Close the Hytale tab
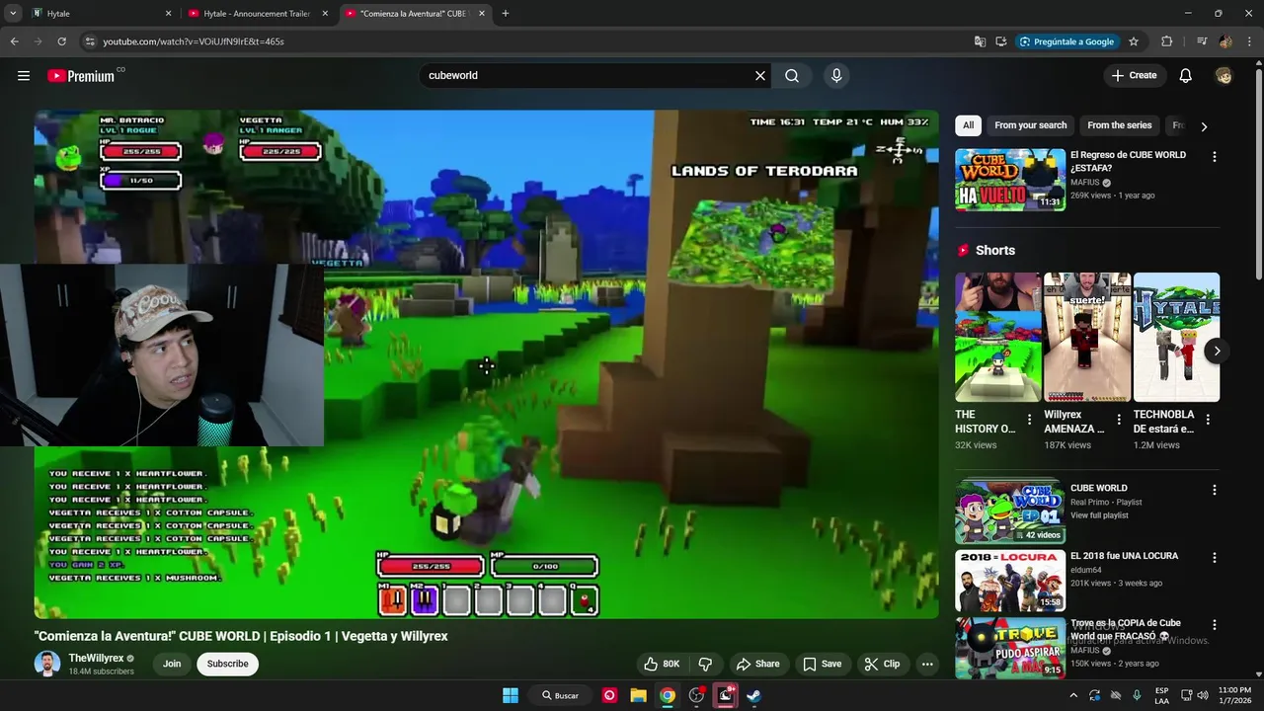This screenshot has width=1264, height=711. pos(168,14)
